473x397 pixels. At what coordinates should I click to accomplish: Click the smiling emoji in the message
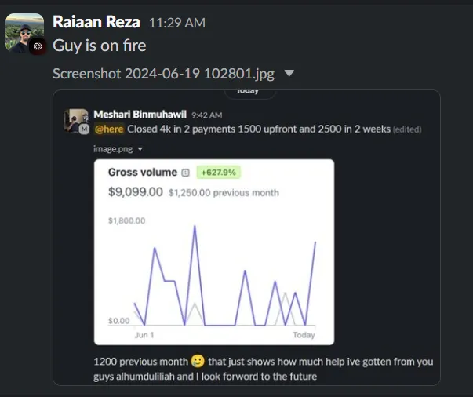[x=198, y=361]
